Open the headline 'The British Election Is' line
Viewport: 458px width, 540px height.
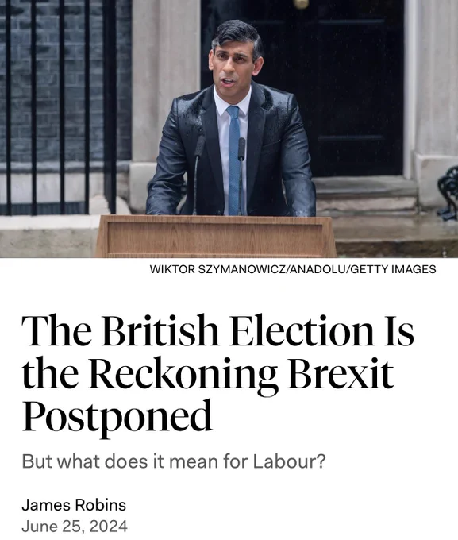click(x=217, y=330)
